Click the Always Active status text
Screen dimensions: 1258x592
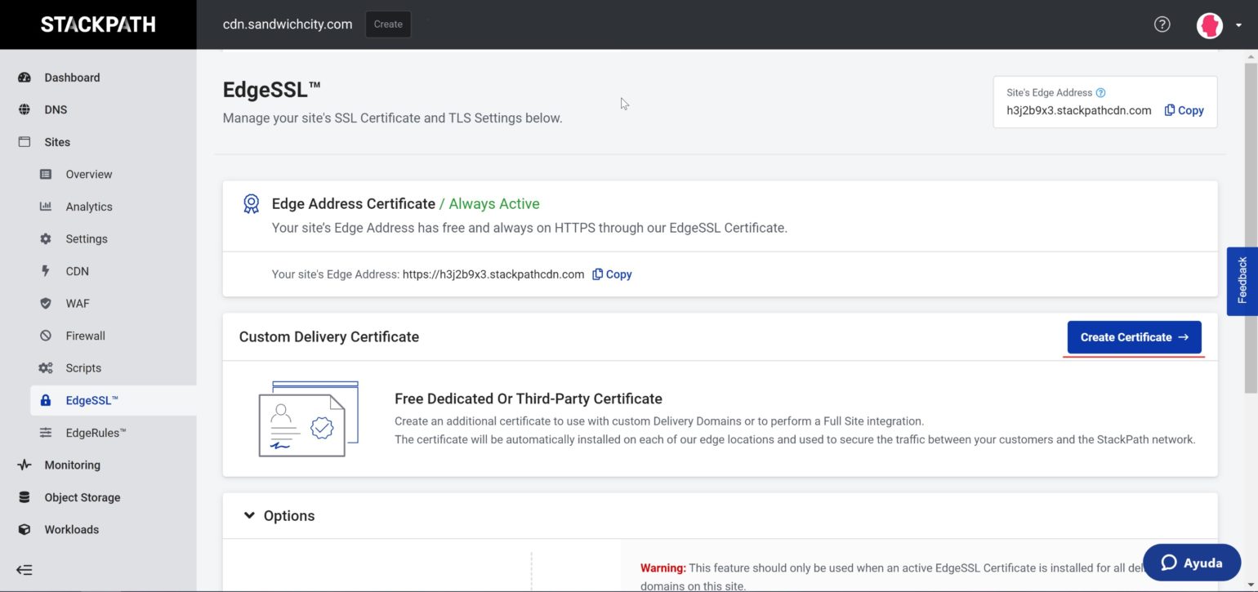click(x=494, y=204)
